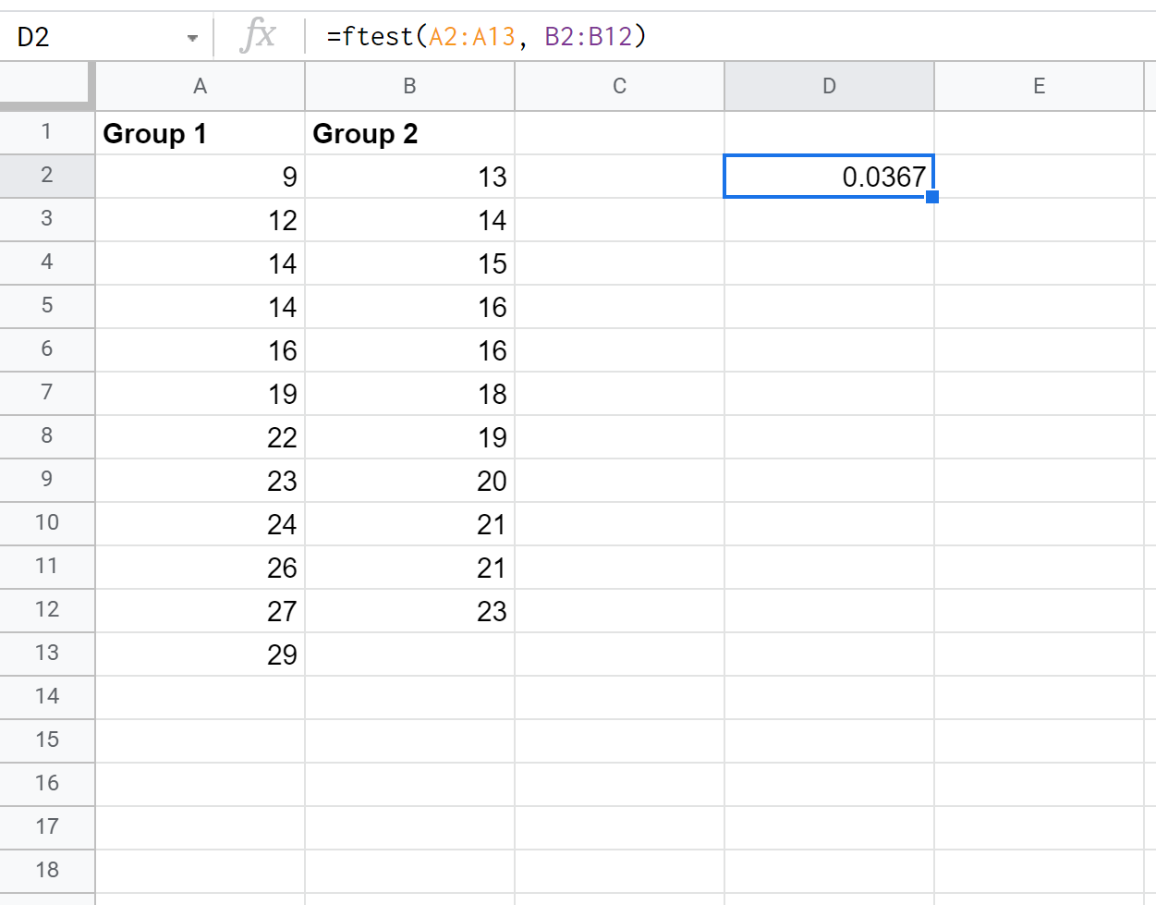Select cell C2 next to Group 2

(x=619, y=176)
